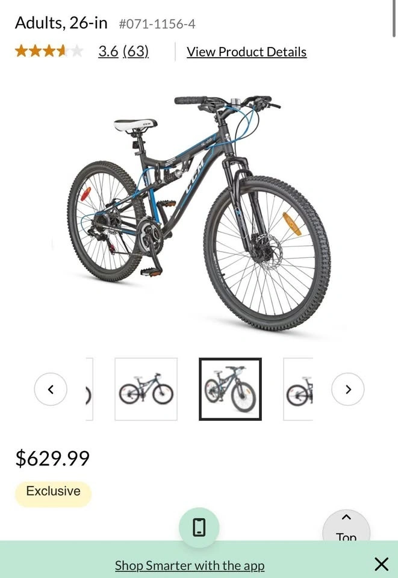Image resolution: width=398 pixels, height=578 pixels.
Task: Open the 3.6 rating score link
Action: (x=108, y=51)
